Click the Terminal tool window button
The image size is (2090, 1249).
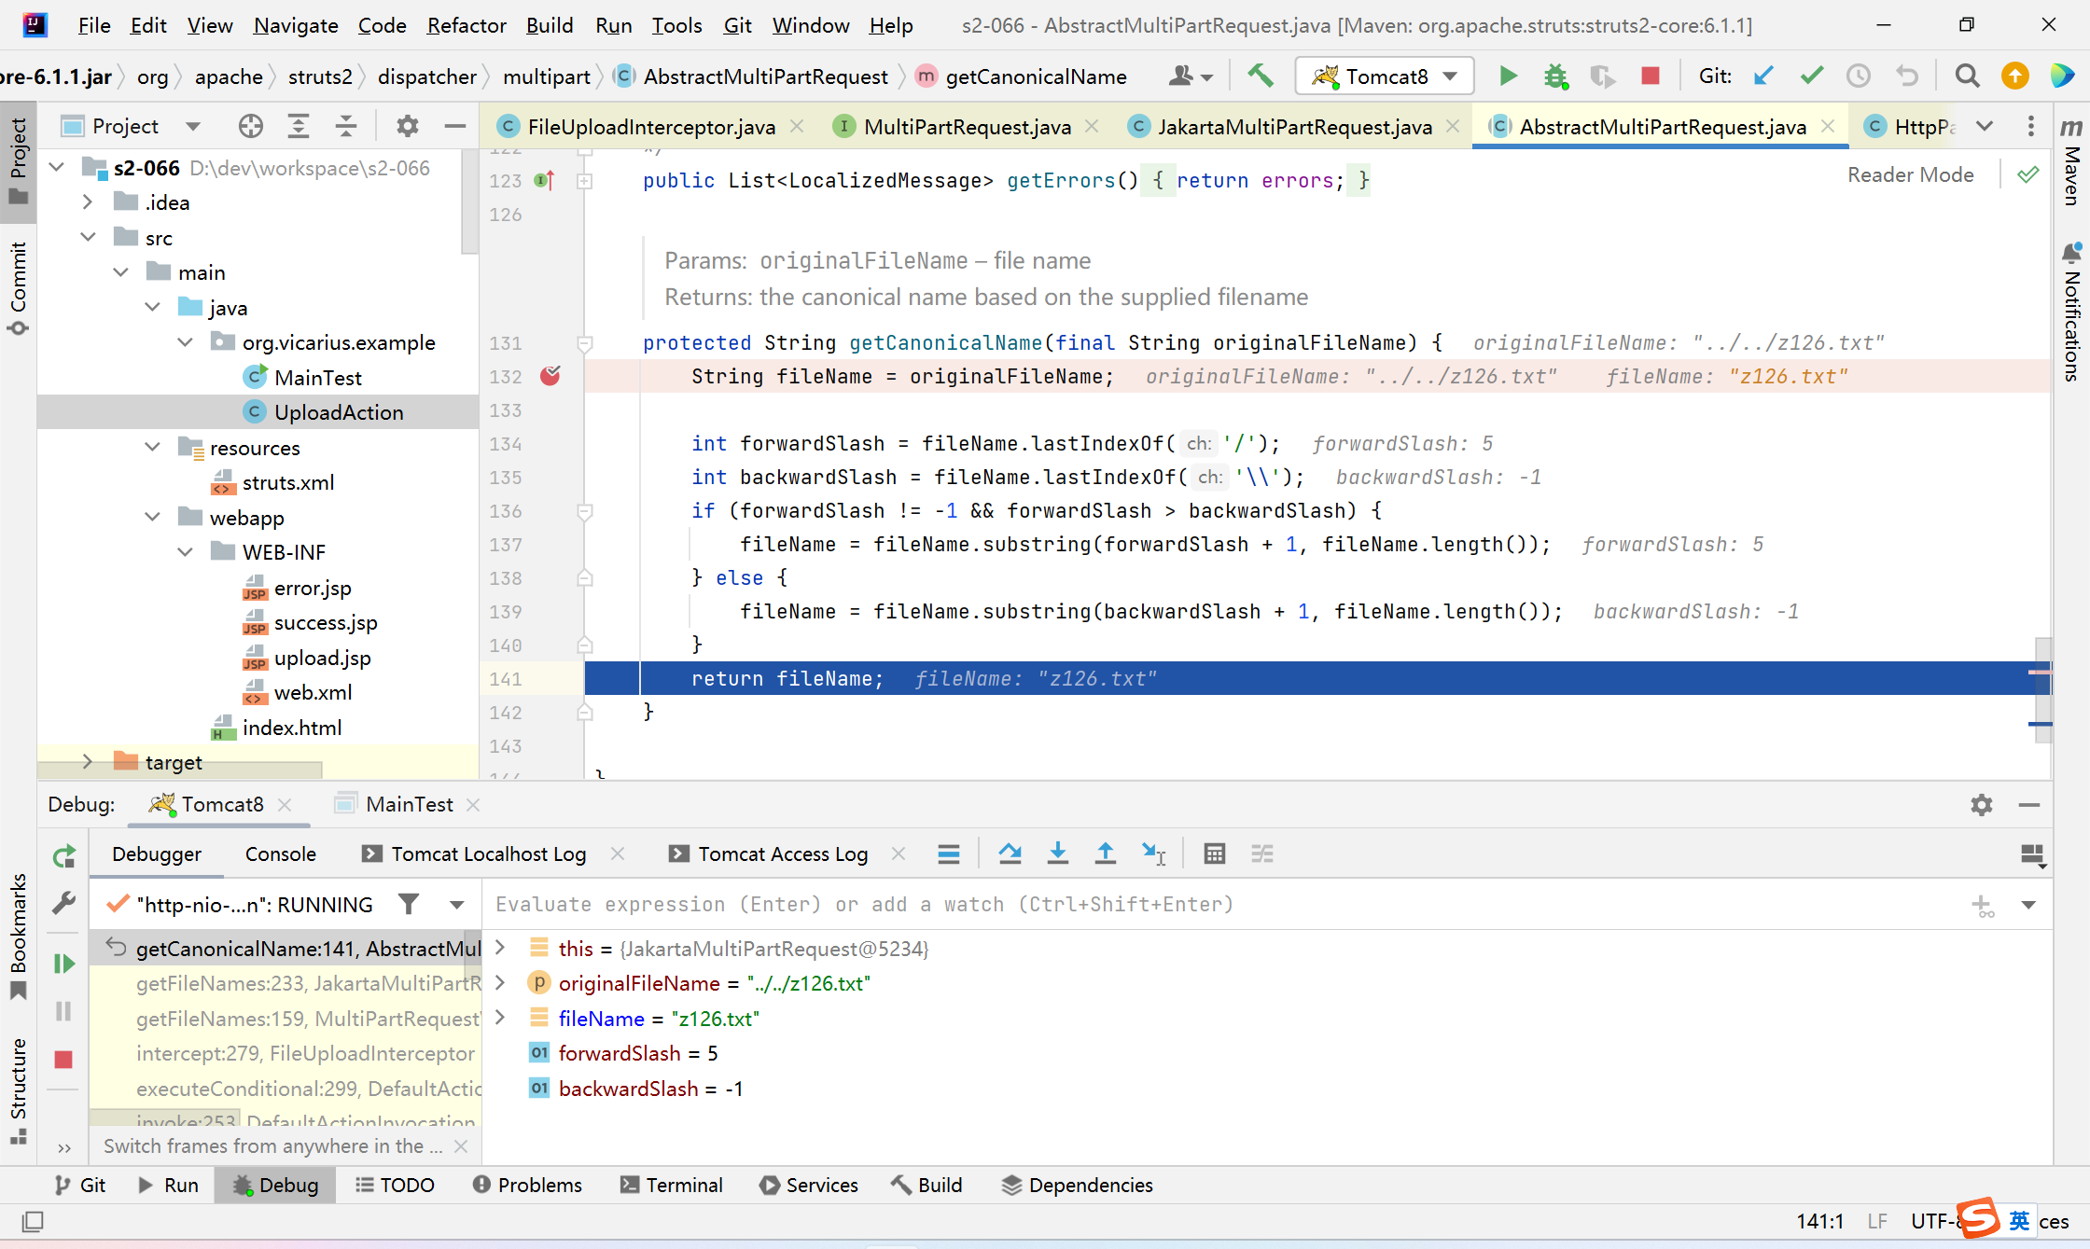click(672, 1185)
